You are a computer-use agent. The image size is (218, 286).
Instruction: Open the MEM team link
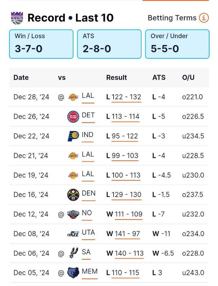click(x=90, y=271)
